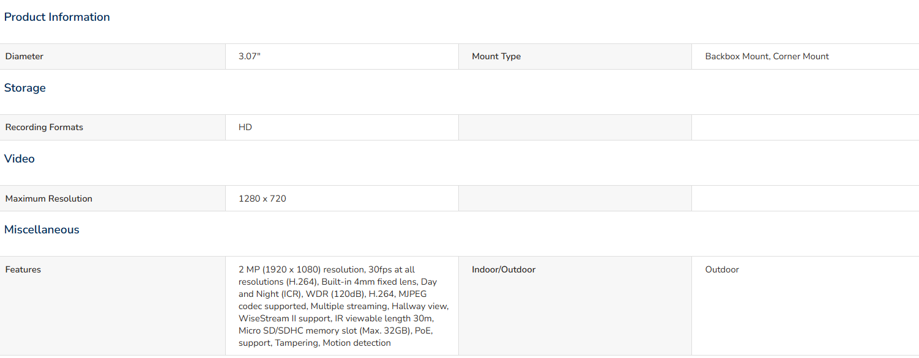Click the Miscellaneous section heading
The height and width of the screenshot is (358, 919).
[x=42, y=230]
